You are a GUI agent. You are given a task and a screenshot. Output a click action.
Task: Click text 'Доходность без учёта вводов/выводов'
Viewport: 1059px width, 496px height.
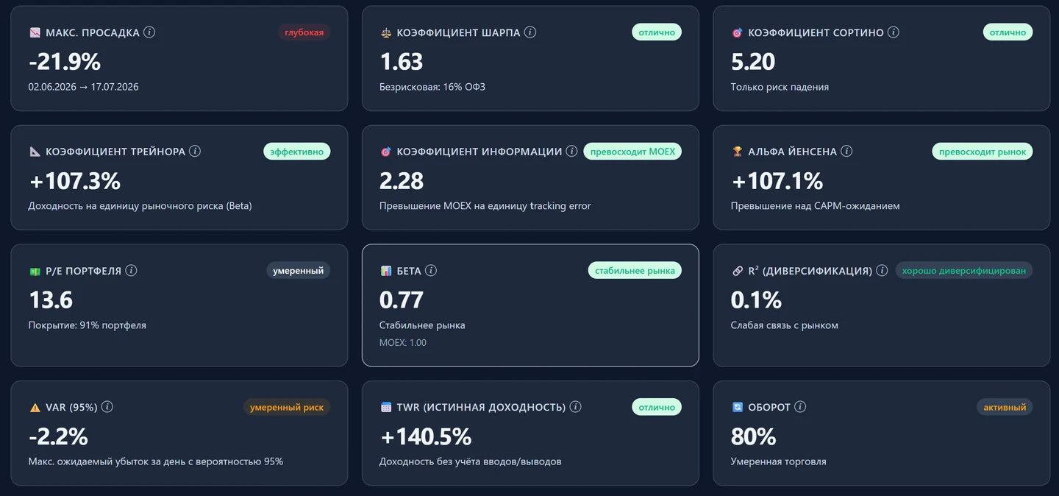point(471,462)
